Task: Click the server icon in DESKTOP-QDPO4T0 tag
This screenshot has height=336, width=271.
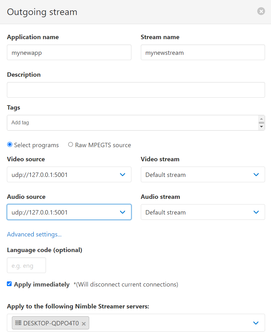Action: (x=18, y=323)
